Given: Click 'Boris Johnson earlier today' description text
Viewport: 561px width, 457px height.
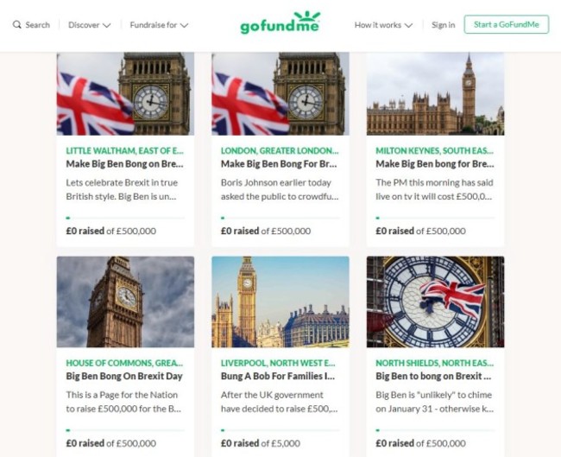Looking at the screenshot, I should pyautogui.click(x=276, y=182).
